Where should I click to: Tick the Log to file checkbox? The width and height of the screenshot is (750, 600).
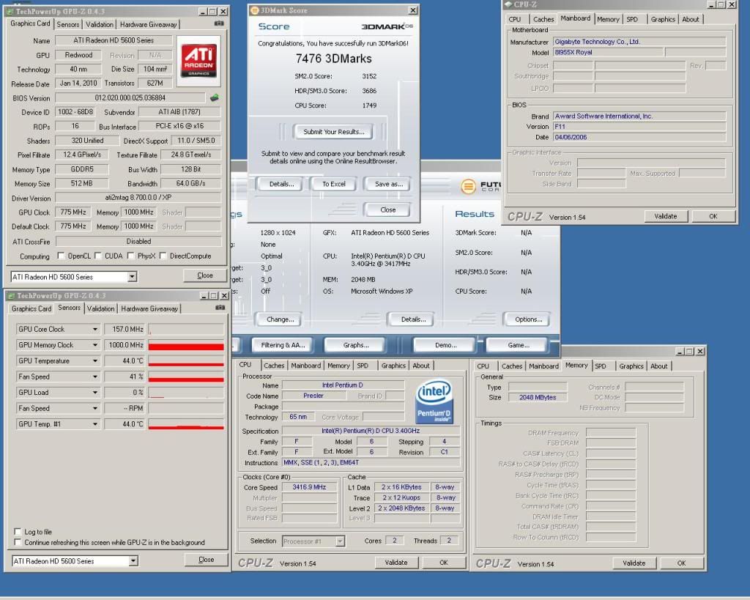click(18, 532)
